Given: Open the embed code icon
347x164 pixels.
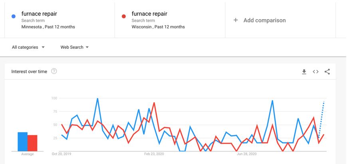Looking at the screenshot, I should (x=315, y=72).
